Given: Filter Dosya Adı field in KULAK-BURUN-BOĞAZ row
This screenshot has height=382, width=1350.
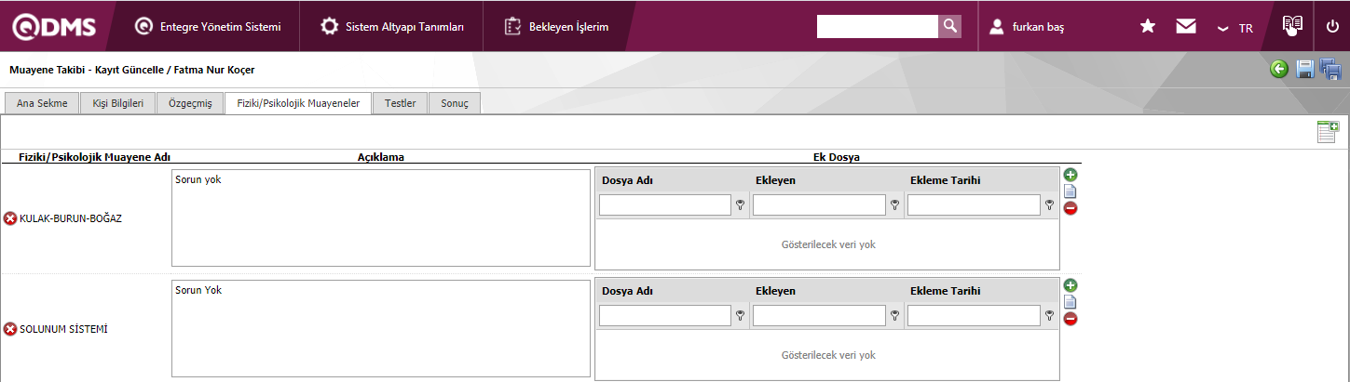Looking at the screenshot, I should pyautogui.click(x=665, y=204).
